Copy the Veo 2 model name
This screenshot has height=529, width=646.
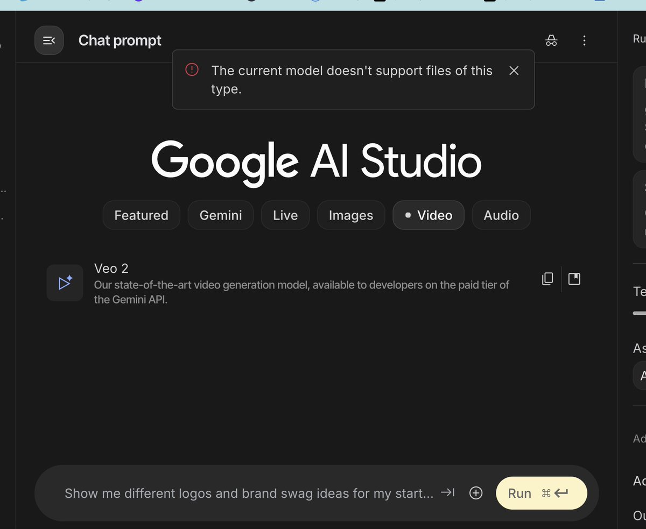[x=547, y=279]
